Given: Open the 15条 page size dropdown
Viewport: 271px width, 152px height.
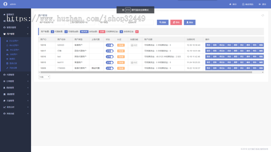Looking at the screenshot, I should (x=44, y=77).
